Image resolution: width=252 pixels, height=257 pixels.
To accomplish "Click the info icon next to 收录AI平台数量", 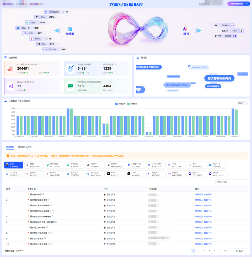I will (33, 82).
